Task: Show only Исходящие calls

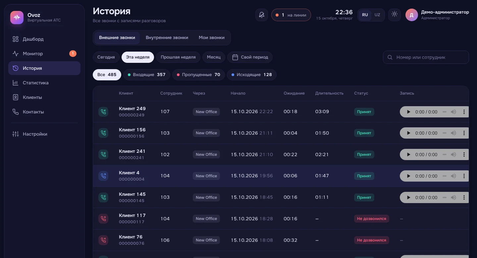Action: click(x=252, y=75)
